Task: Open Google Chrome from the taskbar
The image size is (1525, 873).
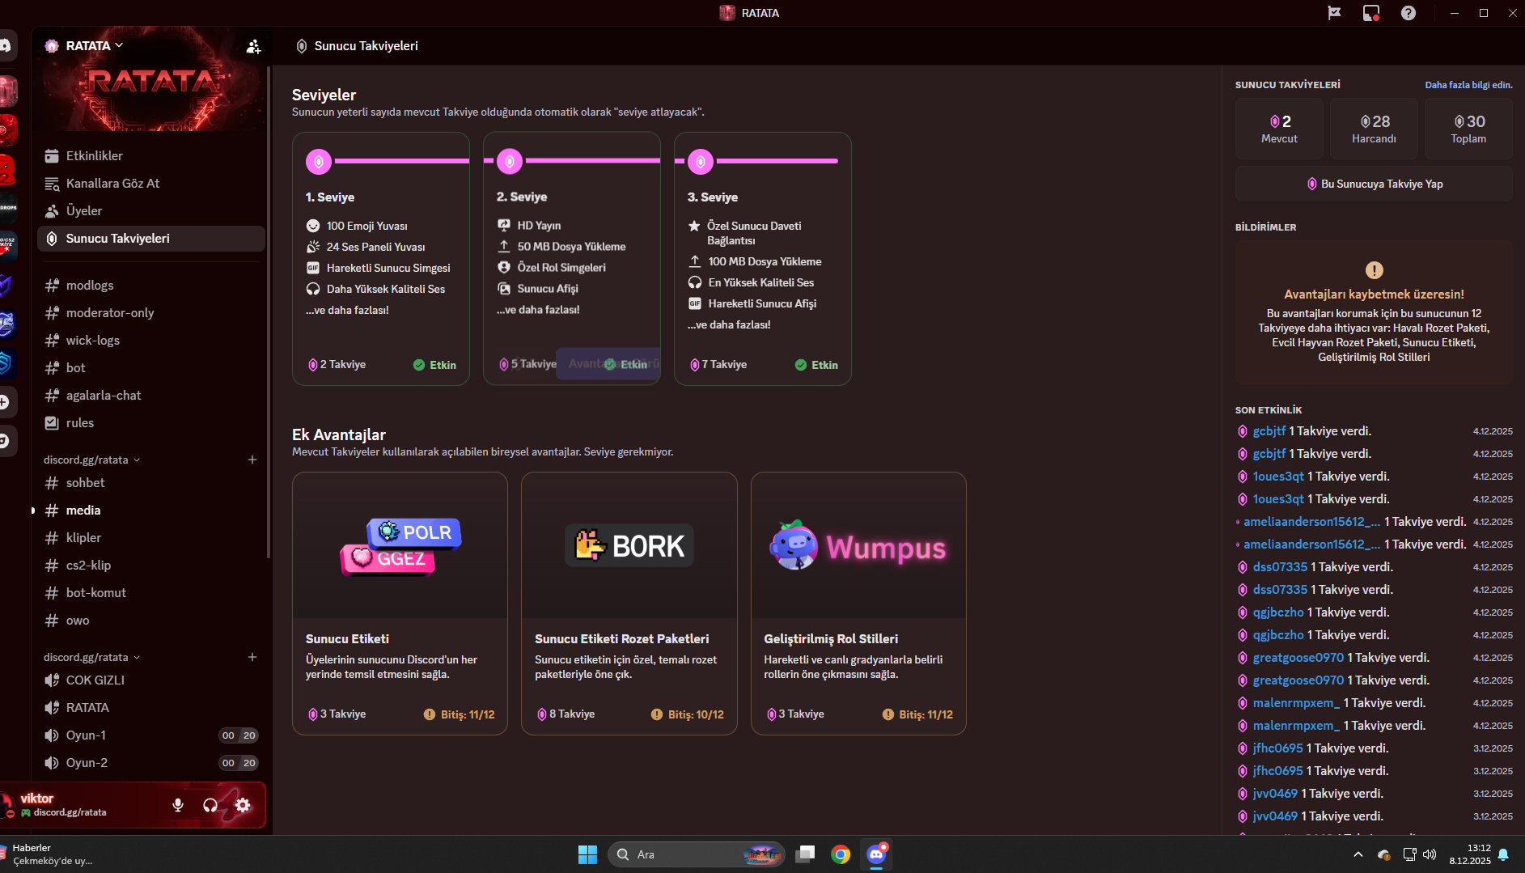Action: (841, 854)
